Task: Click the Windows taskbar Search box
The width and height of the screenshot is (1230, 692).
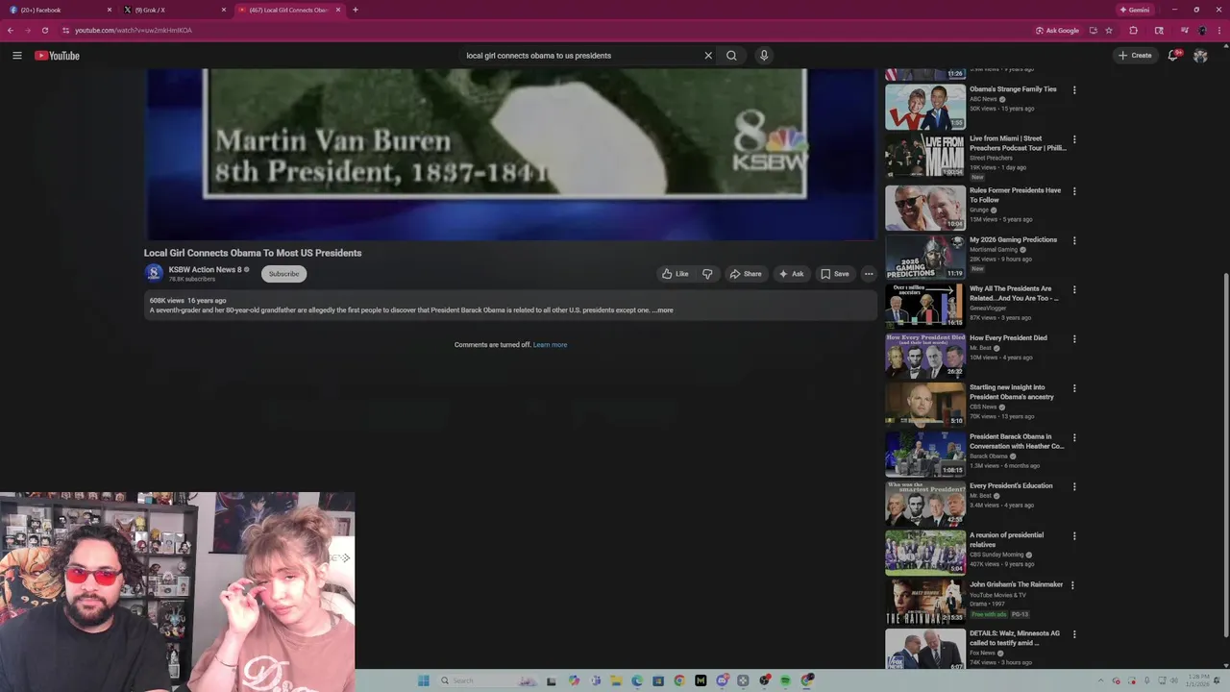Action: point(488,680)
